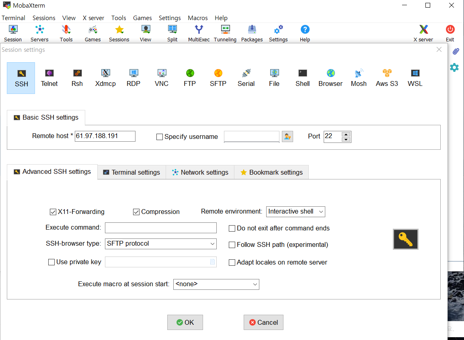Open the SSH-browser type dropdown
The image size is (464, 340).
161,244
